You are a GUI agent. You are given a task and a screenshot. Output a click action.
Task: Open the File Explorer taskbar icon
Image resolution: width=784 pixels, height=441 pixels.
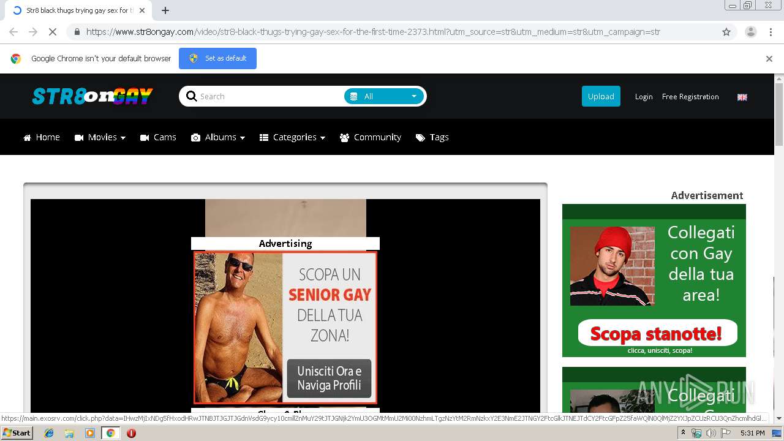coord(69,433)
